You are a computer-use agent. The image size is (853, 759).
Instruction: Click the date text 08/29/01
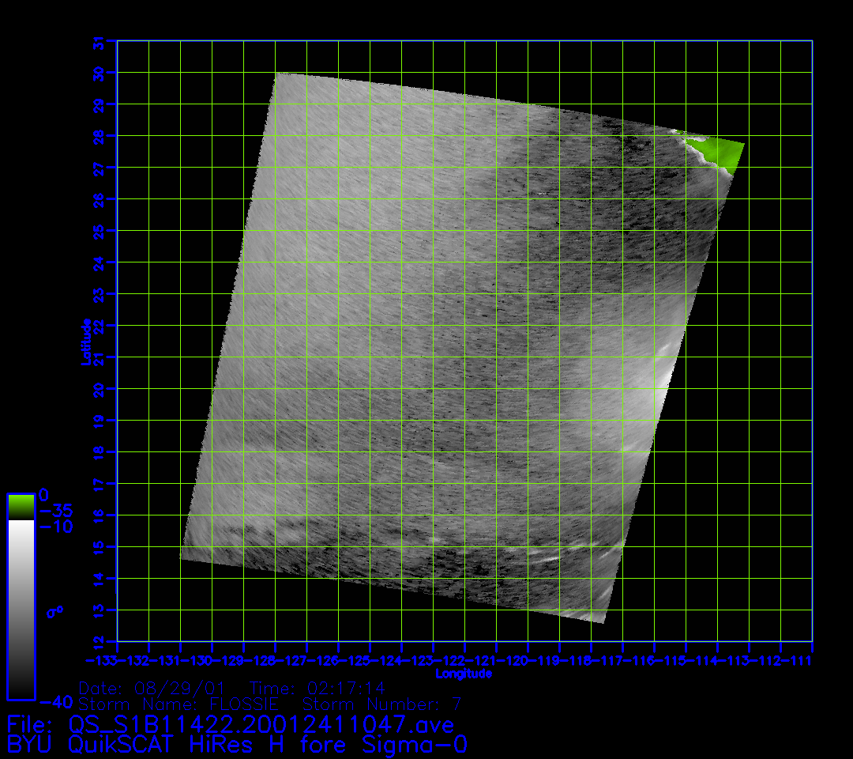(x=176, y=687)
